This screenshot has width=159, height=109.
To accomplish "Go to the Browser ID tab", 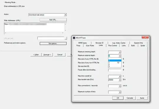I will pyautogui.click(x=100, y=43).
